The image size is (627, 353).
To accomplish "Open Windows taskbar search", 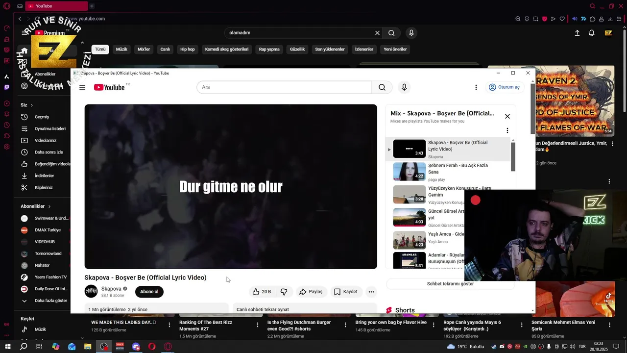I will click(24, 347).
